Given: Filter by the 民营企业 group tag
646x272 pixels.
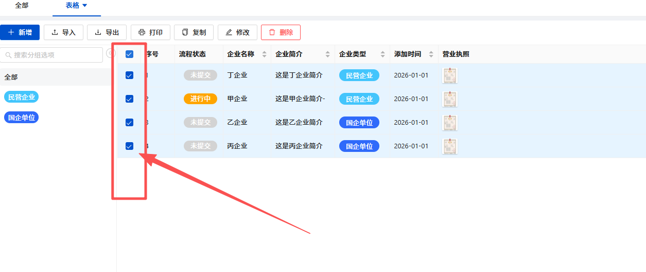Looking at the screenshot, I should 21,97.
